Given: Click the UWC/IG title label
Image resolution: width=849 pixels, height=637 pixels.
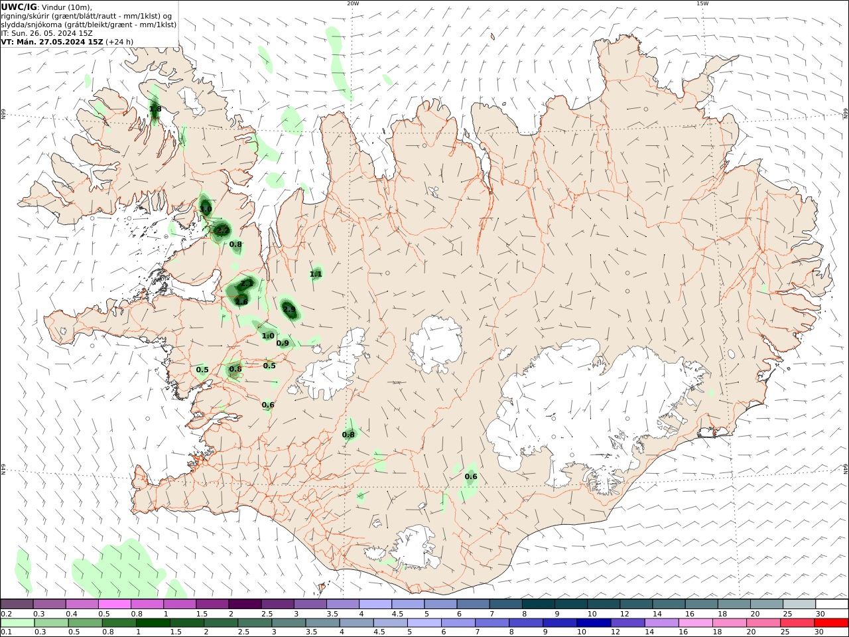Looking at the screenshot, I should [x=19, y=7].
